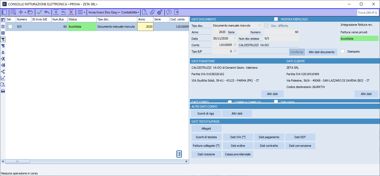Screen dimensions: 380x176
Task: Click the Trova (Alt+F1) search field
Action: coord(368,12)
